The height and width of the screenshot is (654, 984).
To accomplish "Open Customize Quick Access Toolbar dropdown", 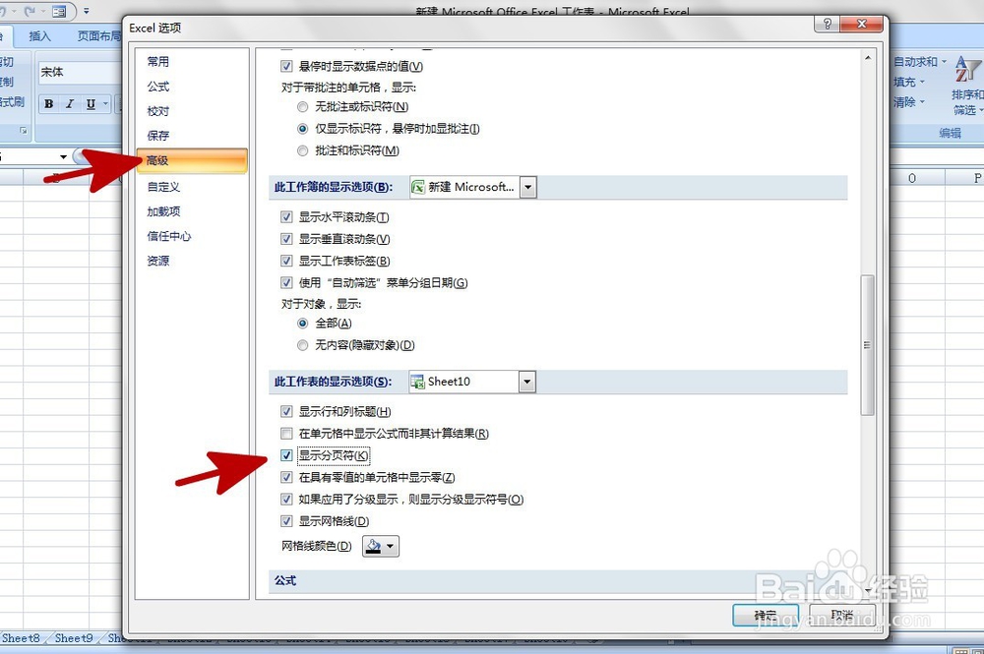I will [x=87, y=11].
